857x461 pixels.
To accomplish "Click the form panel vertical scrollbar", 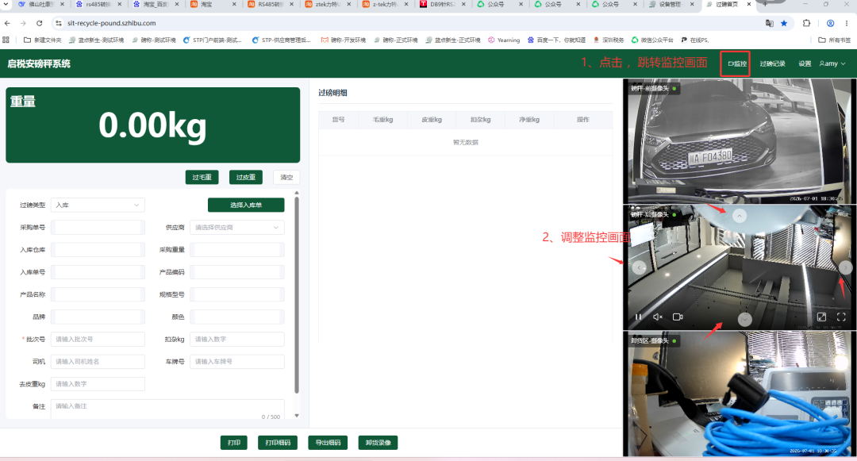I will (x=297, y=295).
